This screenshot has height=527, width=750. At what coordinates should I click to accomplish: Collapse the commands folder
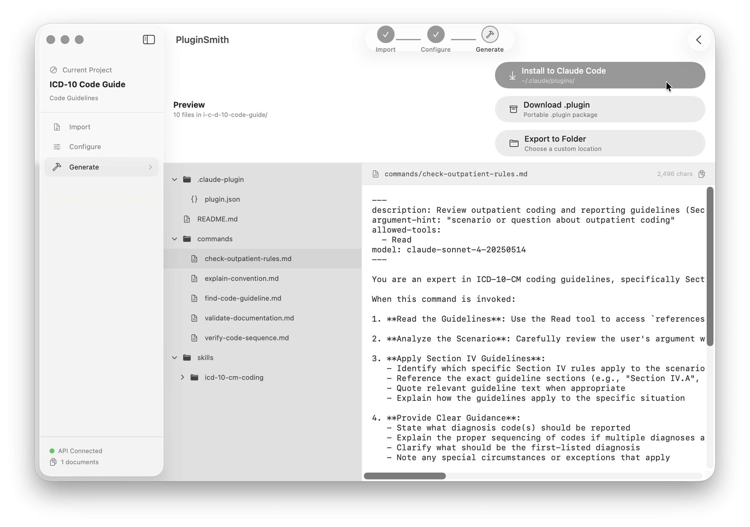[x=175, y=239]
